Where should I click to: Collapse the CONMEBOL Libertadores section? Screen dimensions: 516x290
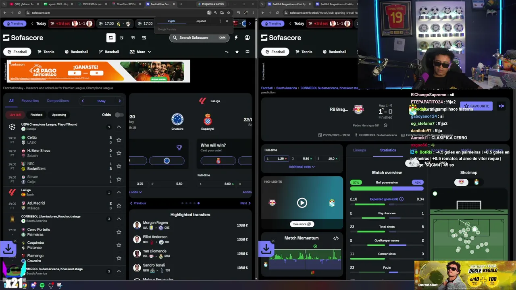(x=119, y=219)
